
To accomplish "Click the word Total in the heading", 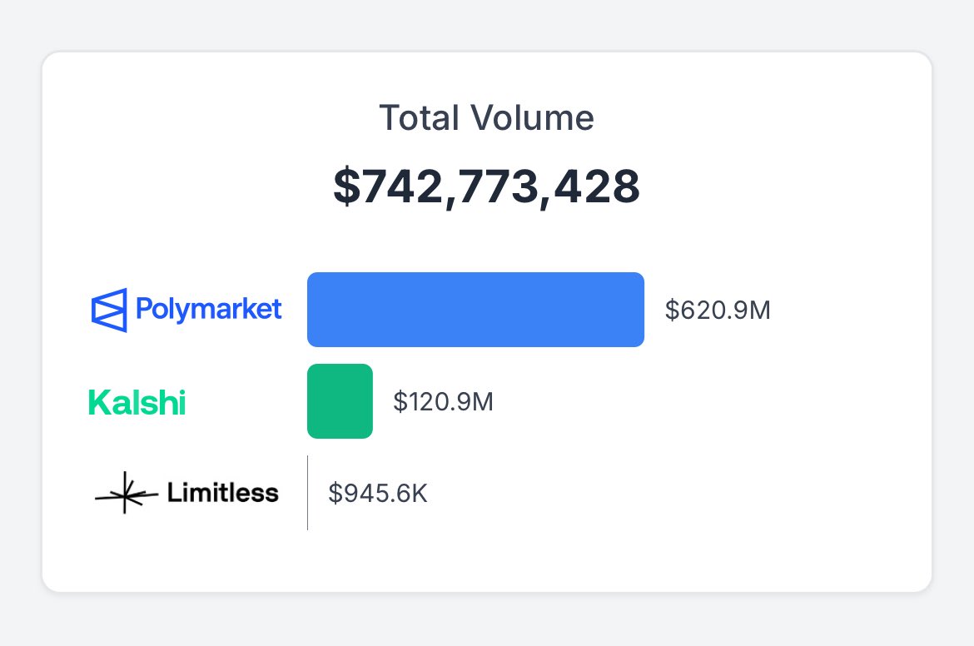I will click(x=420, y=118).
